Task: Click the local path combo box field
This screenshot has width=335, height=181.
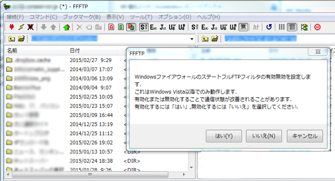Action: pos(112,39)
